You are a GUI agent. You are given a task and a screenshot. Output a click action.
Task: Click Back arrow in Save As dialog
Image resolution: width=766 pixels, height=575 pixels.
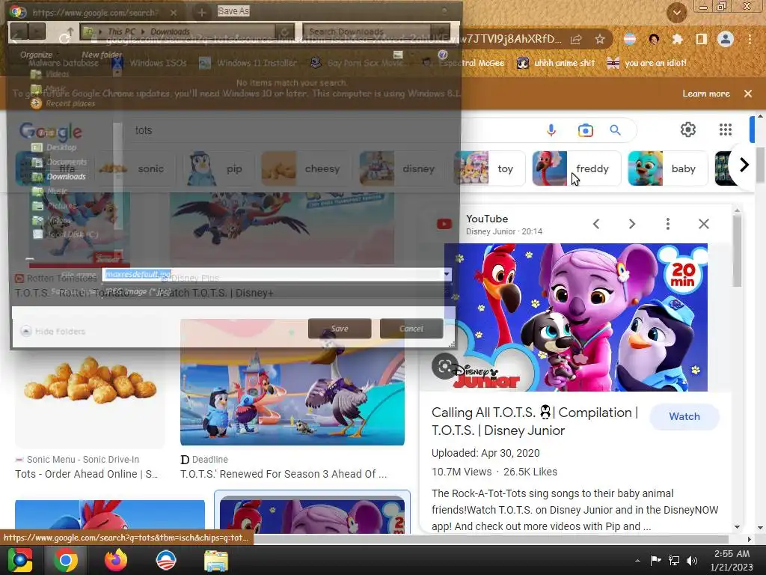(19, 31)
